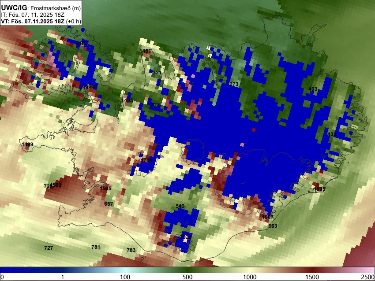Click the map value 663
This screenshot has width=375, height=281.
(273, 226)
